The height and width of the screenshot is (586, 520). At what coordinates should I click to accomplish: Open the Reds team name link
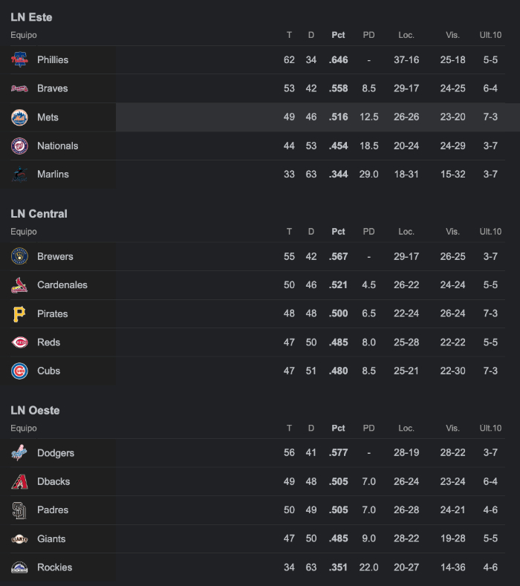coord(48,342)
